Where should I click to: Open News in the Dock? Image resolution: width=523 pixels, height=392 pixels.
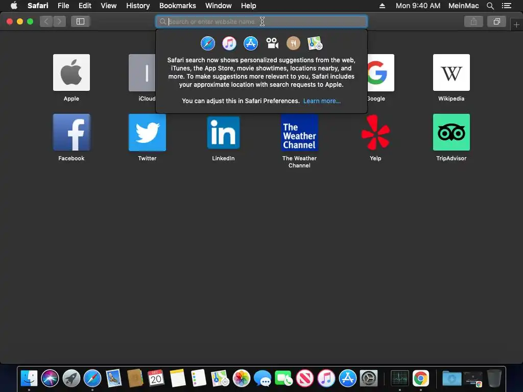tap(305, 378)
